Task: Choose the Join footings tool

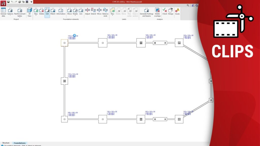Action: 81,11
